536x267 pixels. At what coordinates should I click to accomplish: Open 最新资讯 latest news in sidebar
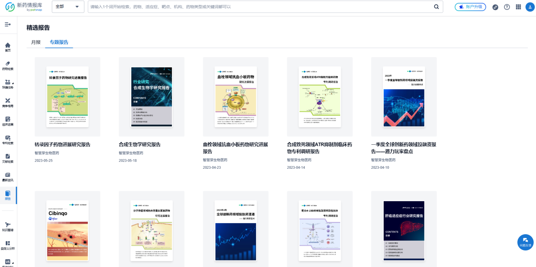(8, 176)
